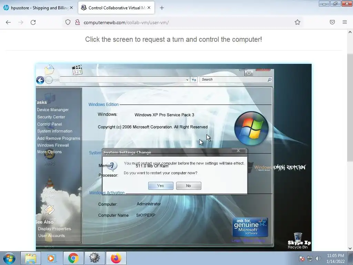Close the System Settings Change dialog

click(x=239, y=150)
